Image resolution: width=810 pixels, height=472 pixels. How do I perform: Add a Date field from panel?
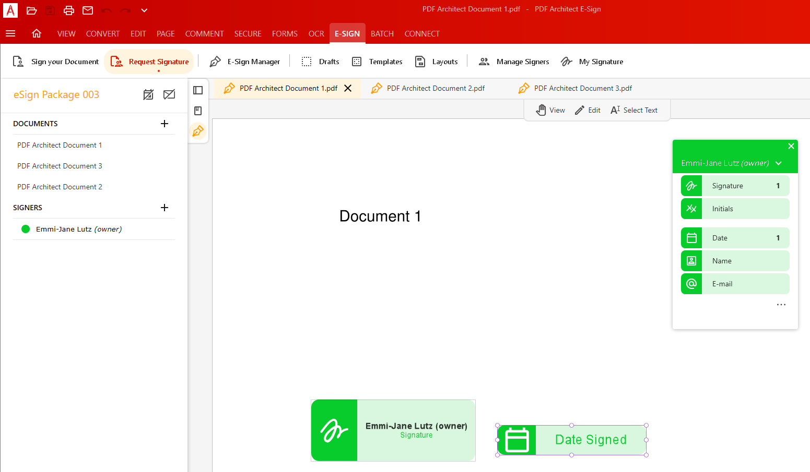(735, 238)
